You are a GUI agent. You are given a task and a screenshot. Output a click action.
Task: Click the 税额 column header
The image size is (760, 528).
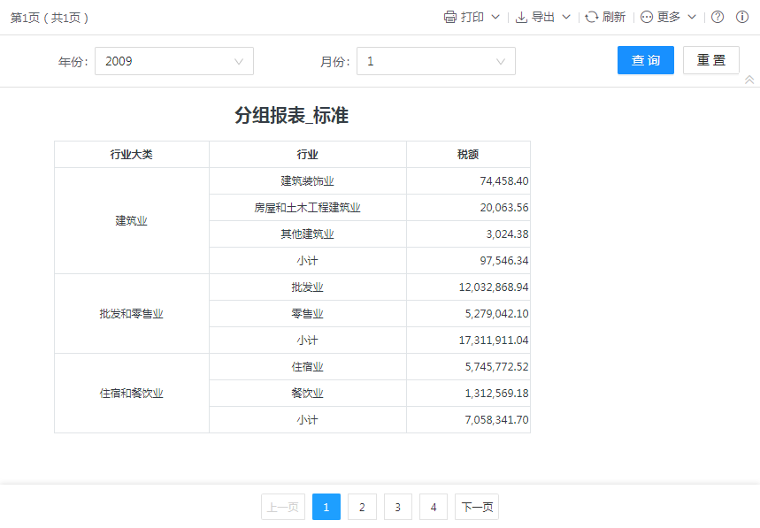click(x=468, y=154)
